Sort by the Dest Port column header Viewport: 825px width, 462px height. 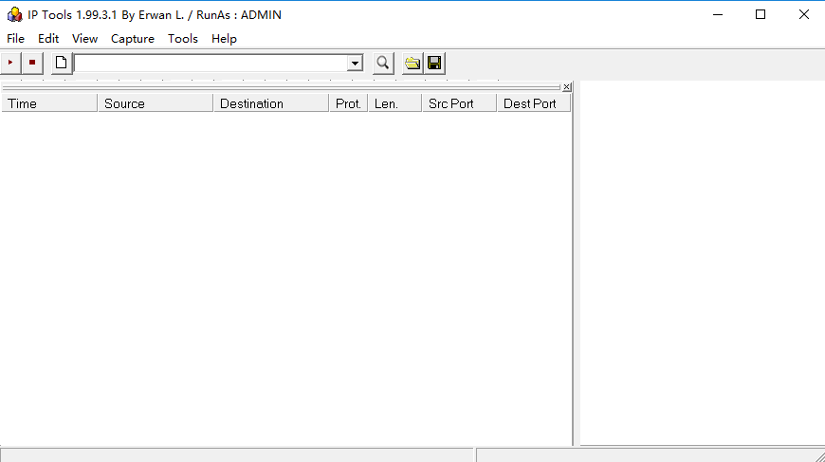tap(534, 103)
